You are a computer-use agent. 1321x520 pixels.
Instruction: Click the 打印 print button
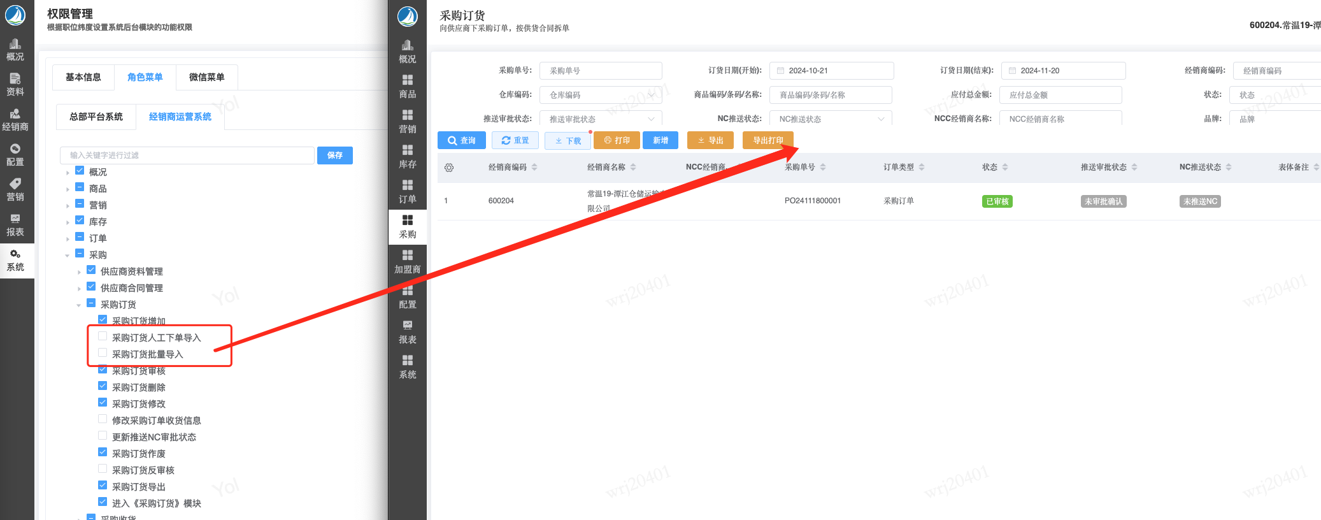[617, 140]
